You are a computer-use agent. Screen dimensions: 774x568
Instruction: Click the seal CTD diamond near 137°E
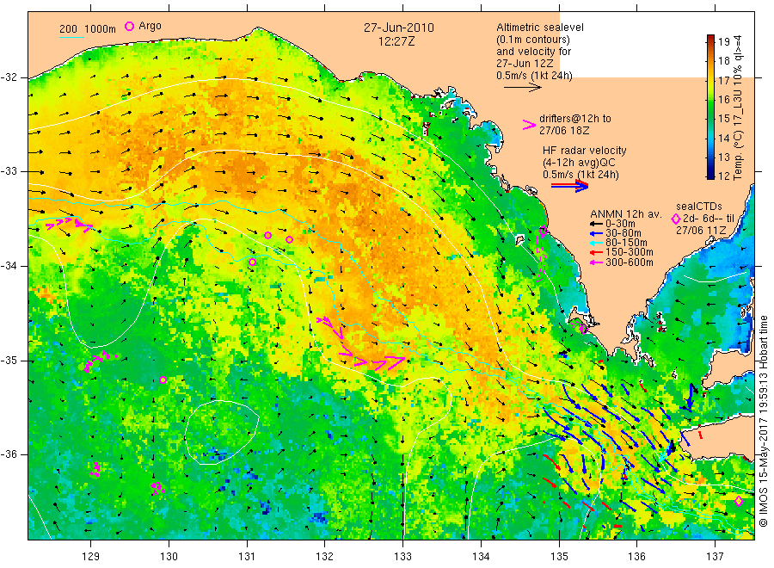739,501
